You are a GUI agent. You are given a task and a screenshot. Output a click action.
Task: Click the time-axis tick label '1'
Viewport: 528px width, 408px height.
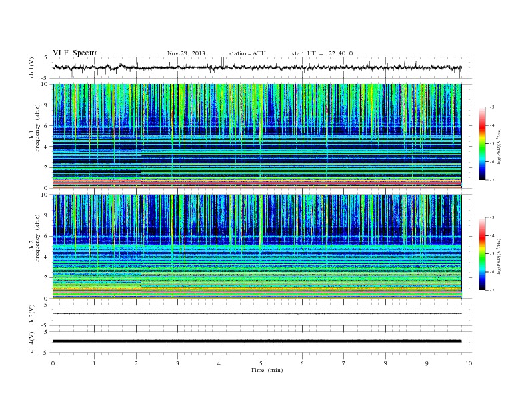(94, 363)
